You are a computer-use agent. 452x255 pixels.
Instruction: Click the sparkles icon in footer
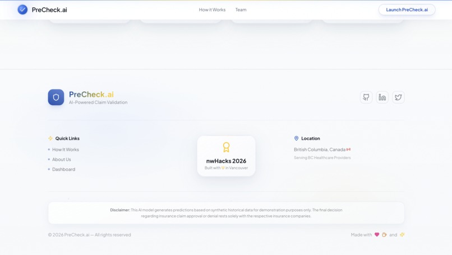click(402, 234)
